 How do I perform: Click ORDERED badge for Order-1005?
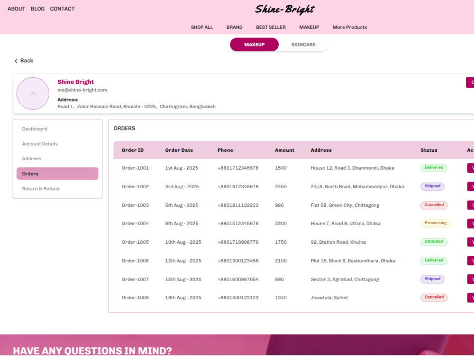click(434, 242)
